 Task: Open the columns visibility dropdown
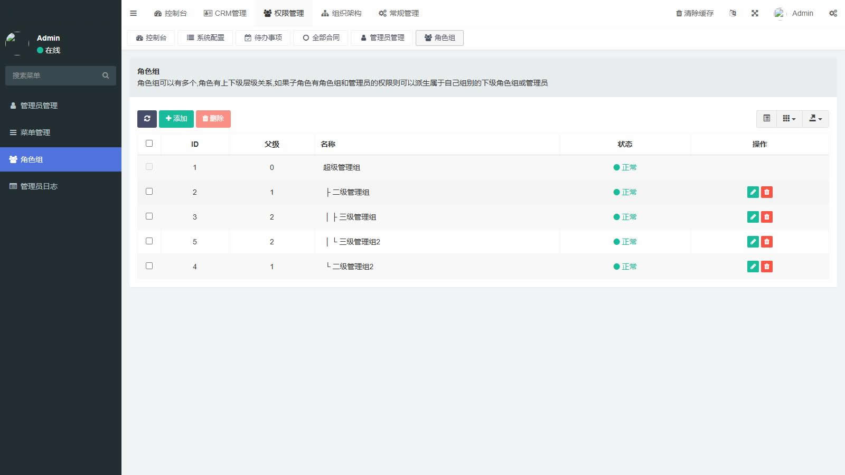pyautogui.click(x=789, y=119)
